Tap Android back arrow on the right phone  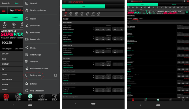point(140,105)
